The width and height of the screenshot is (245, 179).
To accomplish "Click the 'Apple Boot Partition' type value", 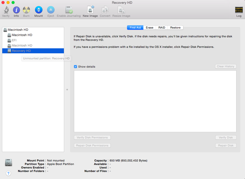I will [x=60, y=164].
